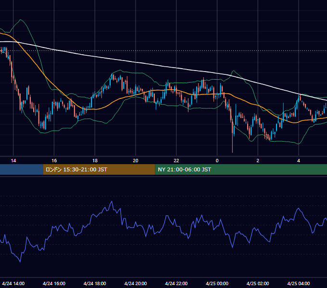Viewport: 327px width, 288px height.
Task: Click the 20 hour axis label
Action: [136, 161]
